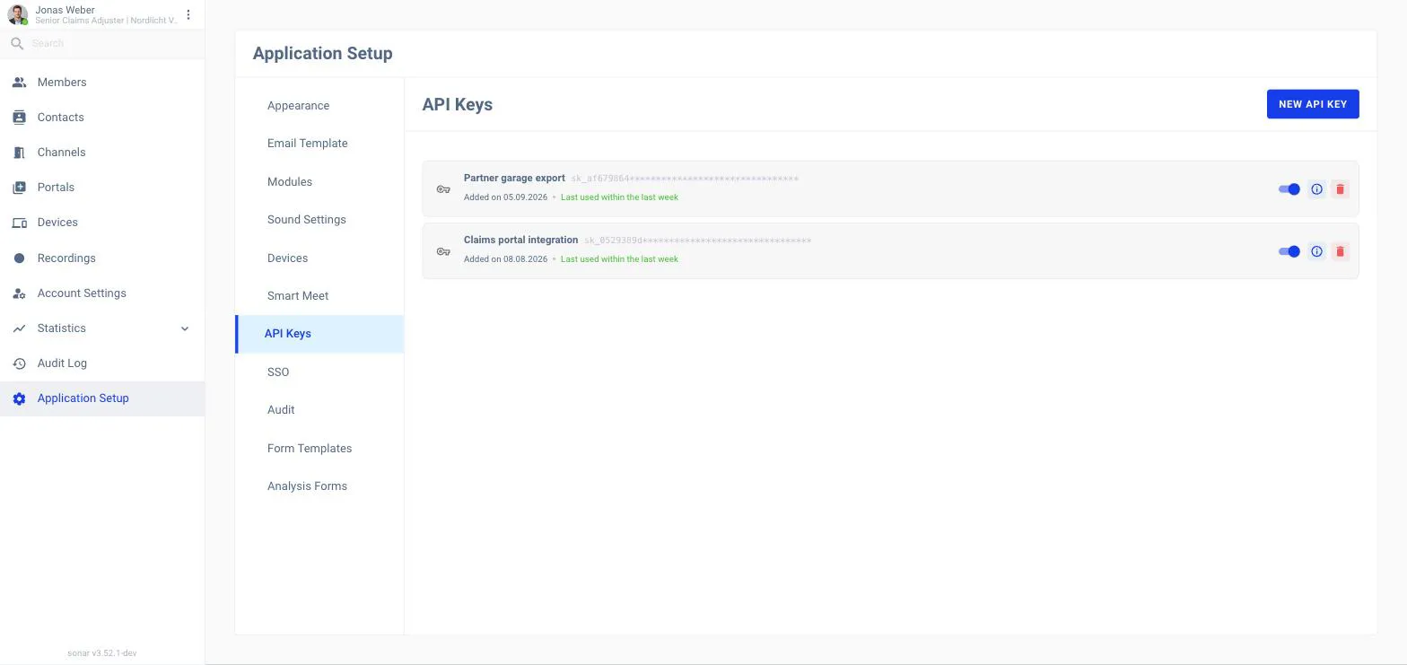Delete the Claims portal integration key
Screen dimensions: 1407x665
point(1341,251)
